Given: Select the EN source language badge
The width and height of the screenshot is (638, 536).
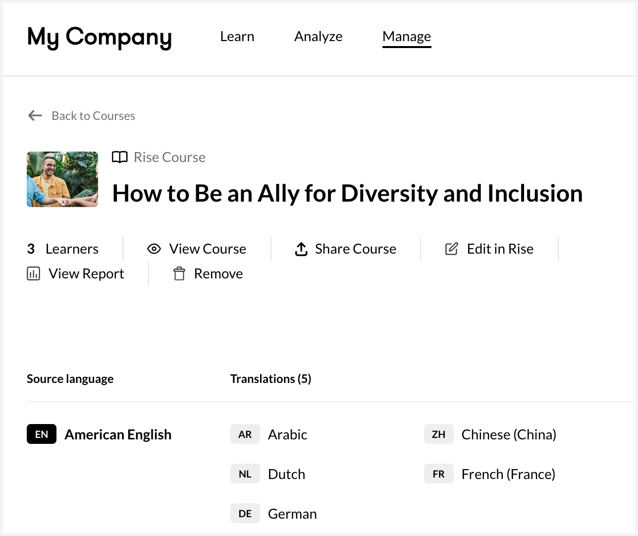Looking at the screenshot, I should point(41,434).
